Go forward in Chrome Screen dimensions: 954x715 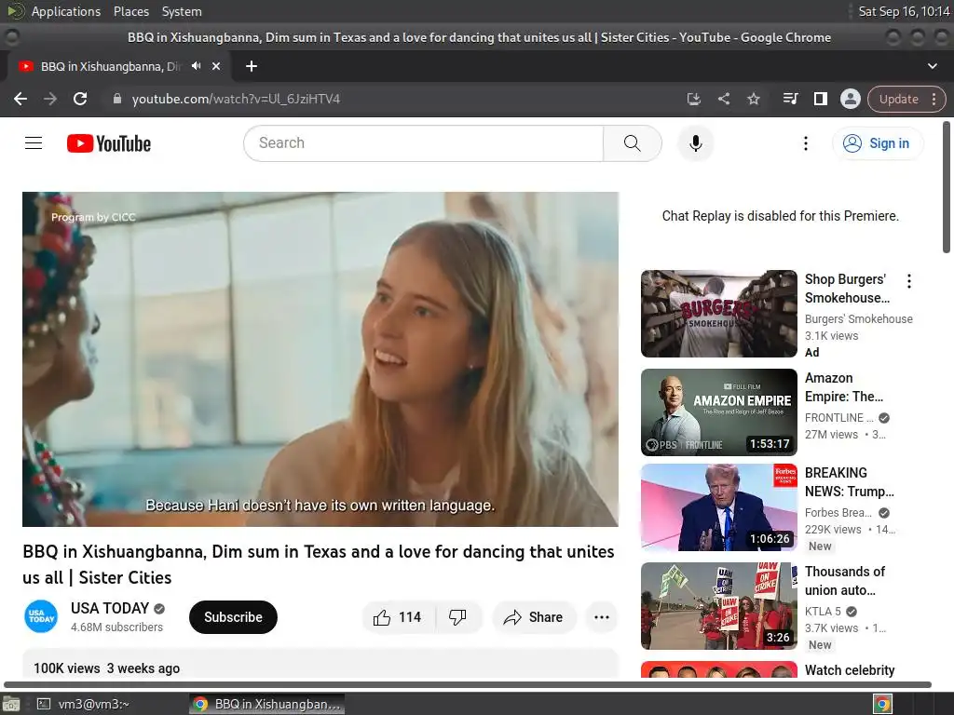(50, 99)
